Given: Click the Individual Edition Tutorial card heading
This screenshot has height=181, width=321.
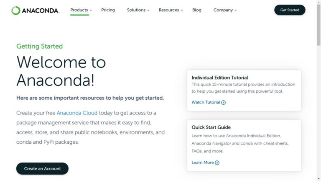Looking at the screenshot, I should (x=219, y=78).
